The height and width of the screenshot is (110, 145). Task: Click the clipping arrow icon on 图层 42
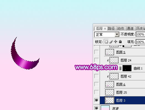tap(108, 76)
